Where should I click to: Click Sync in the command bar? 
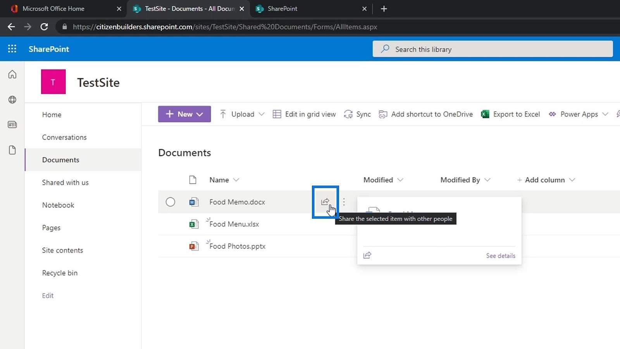click(357, 114)
